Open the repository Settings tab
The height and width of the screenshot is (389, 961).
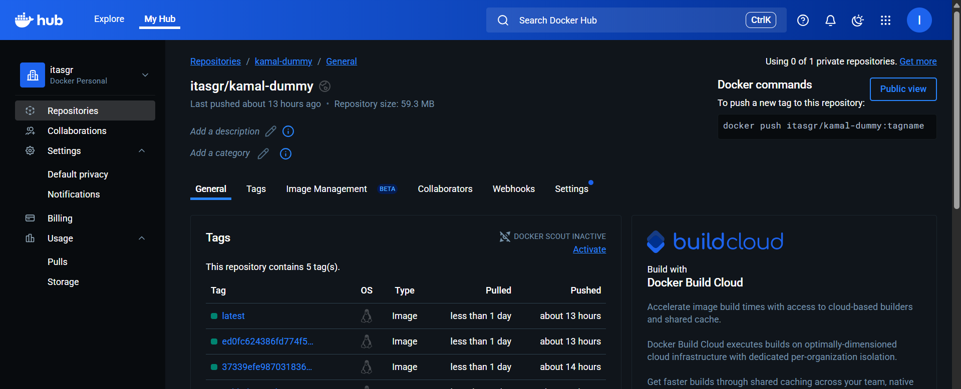(x=571, y=189)
